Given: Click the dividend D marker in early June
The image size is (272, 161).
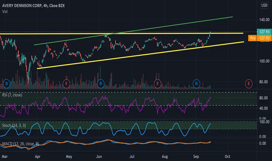Looking at the screenshot, I should [101, 84].
